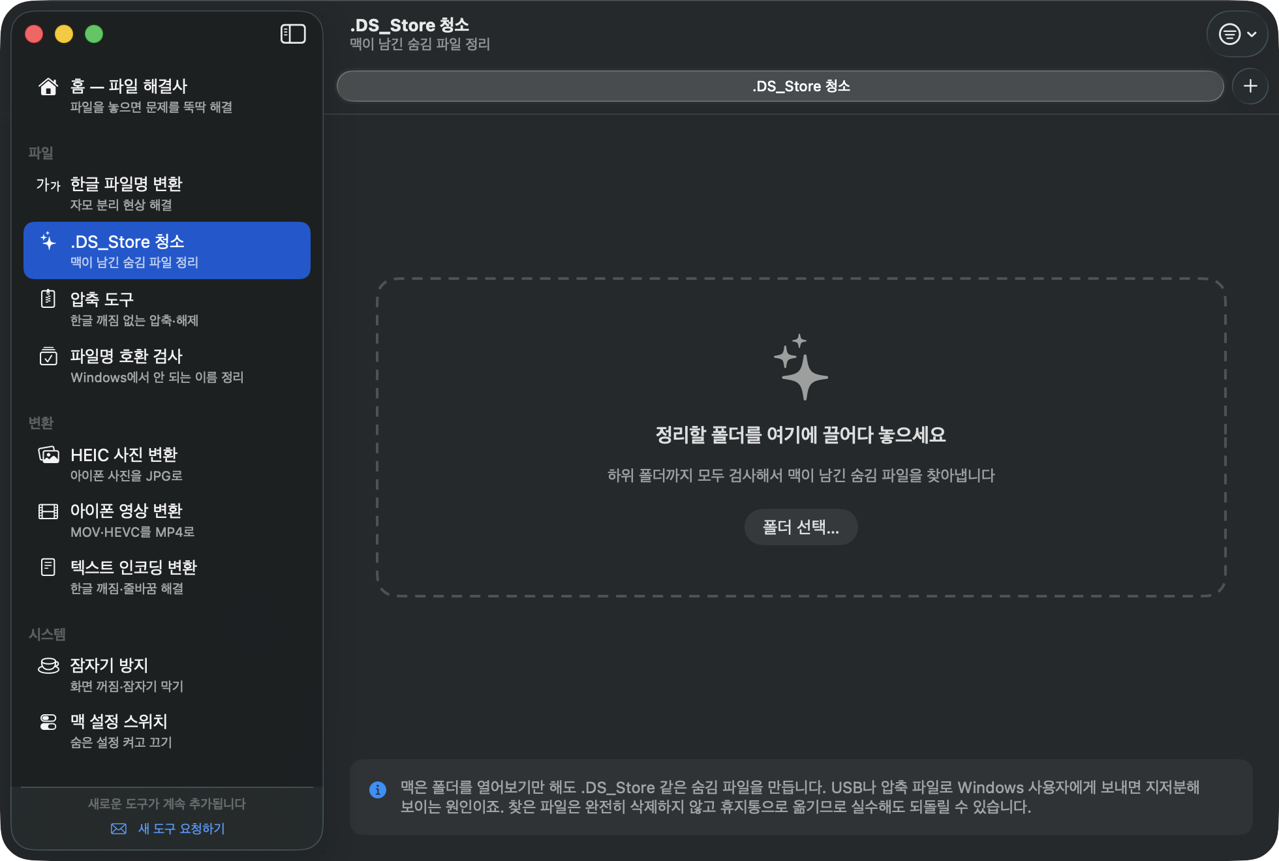Open 파일명 호환 검사 in the sidebar
Image resolution: width=1279 pixels, height=861 pixels.
[x=167, y=366]
